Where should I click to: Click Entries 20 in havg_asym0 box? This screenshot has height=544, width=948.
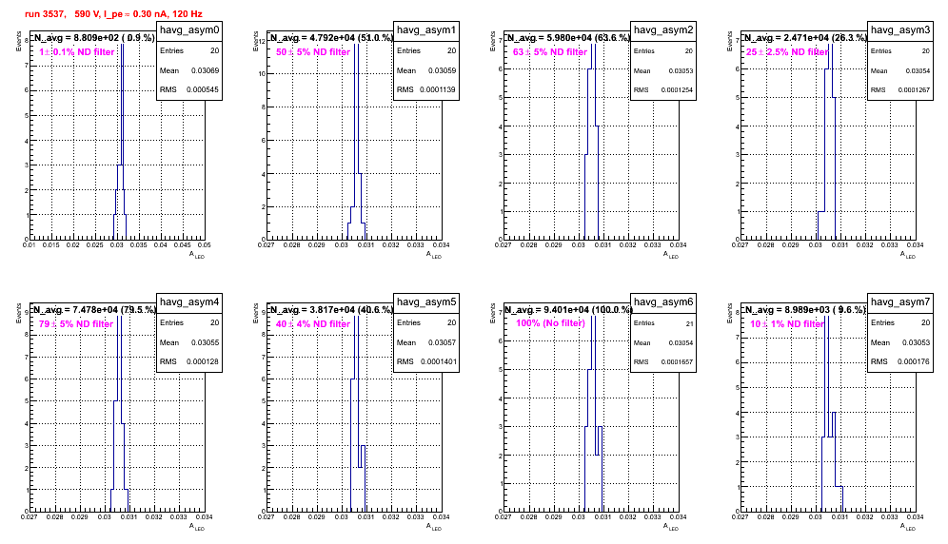[x=189, y=50]
